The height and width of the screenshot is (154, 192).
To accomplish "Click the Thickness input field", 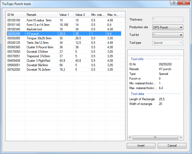I will pos(168,20).
